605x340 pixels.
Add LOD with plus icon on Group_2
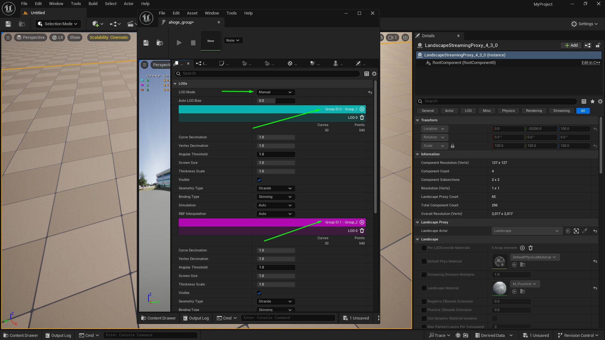[x=362, y=222]
